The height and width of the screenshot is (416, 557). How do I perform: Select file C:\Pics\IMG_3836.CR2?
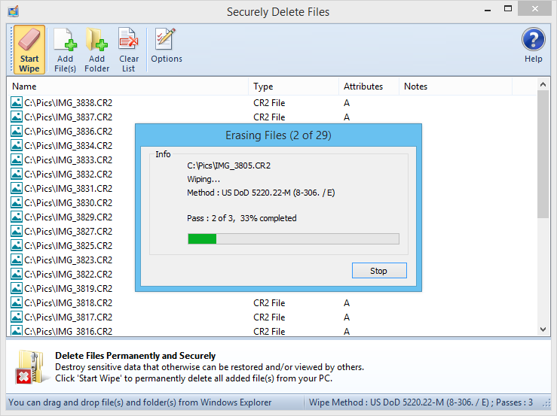tap(68, 132)
